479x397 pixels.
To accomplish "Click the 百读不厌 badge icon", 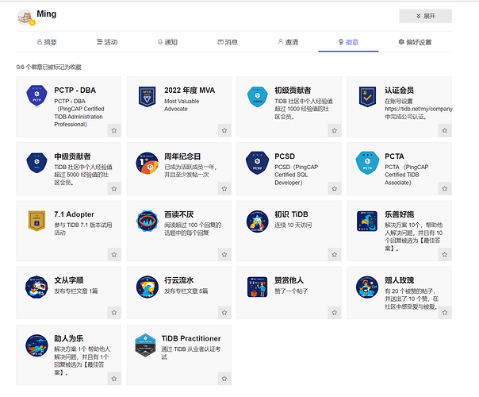I will coord(147,222).
